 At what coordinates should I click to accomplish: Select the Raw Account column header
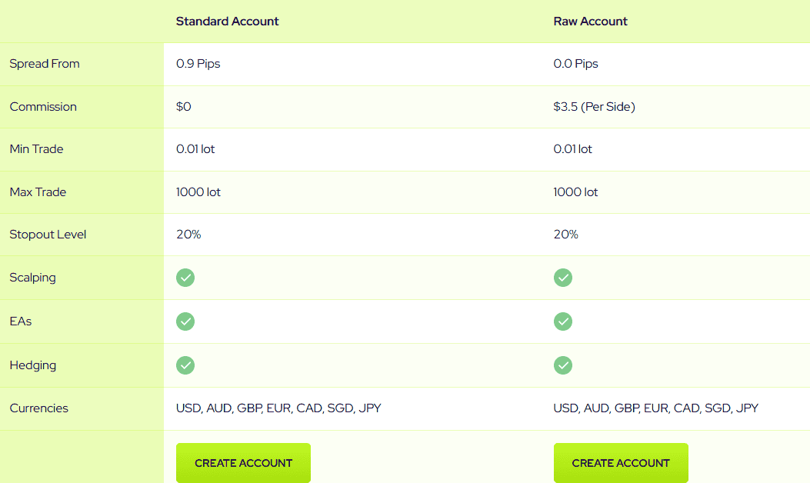pyautogui.click(x=590, y=21)
